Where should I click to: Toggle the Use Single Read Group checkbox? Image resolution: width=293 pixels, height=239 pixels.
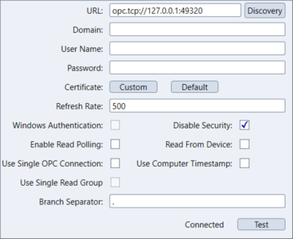coord(115,183)
